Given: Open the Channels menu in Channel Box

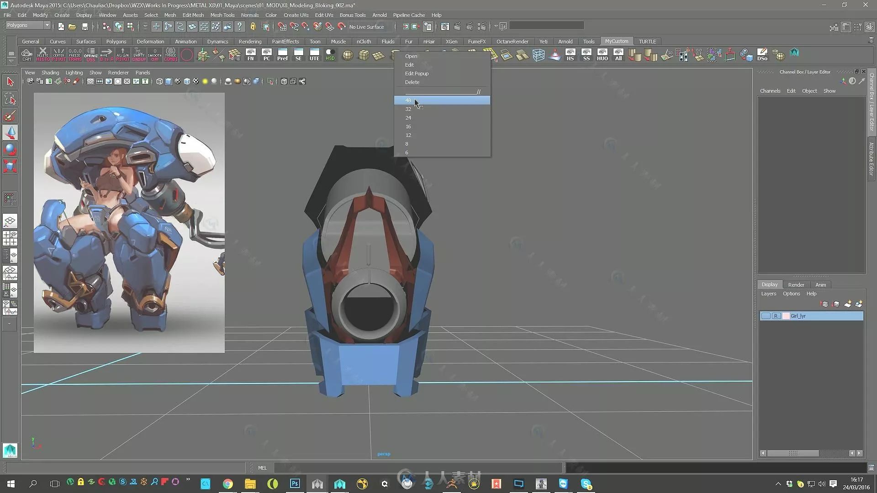Looking at the screenshot, I should coord(770,91).
